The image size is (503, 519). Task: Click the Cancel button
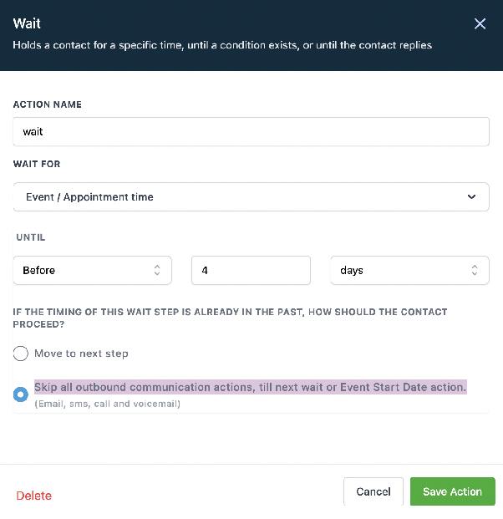[373, 491]
